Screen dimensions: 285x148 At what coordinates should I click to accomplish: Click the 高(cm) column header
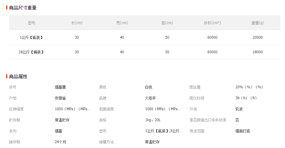167,23
